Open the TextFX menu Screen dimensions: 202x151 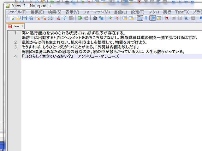182,12
